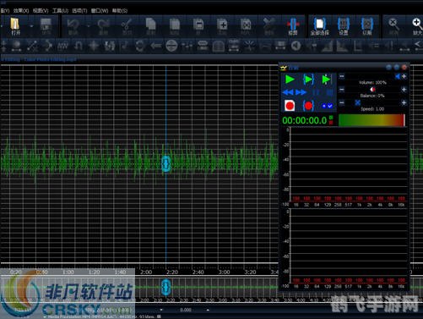This screenshot has width=423, height=319.
Task: Increase speed with the plus button
Action: pyautogui.click(x=404, y=103)
